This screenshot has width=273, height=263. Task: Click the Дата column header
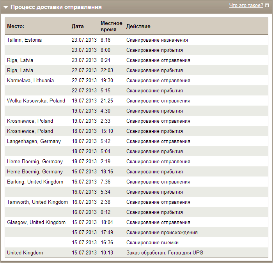[78, 26]
